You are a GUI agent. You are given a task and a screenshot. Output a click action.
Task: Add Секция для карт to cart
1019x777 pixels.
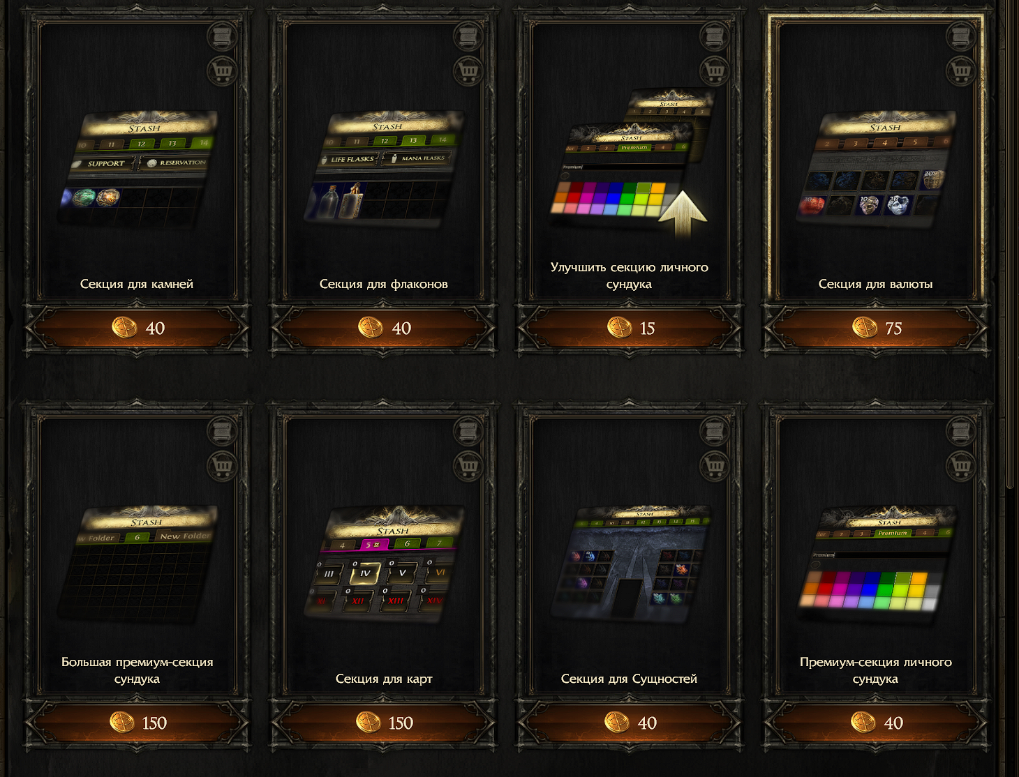(469, 465)
